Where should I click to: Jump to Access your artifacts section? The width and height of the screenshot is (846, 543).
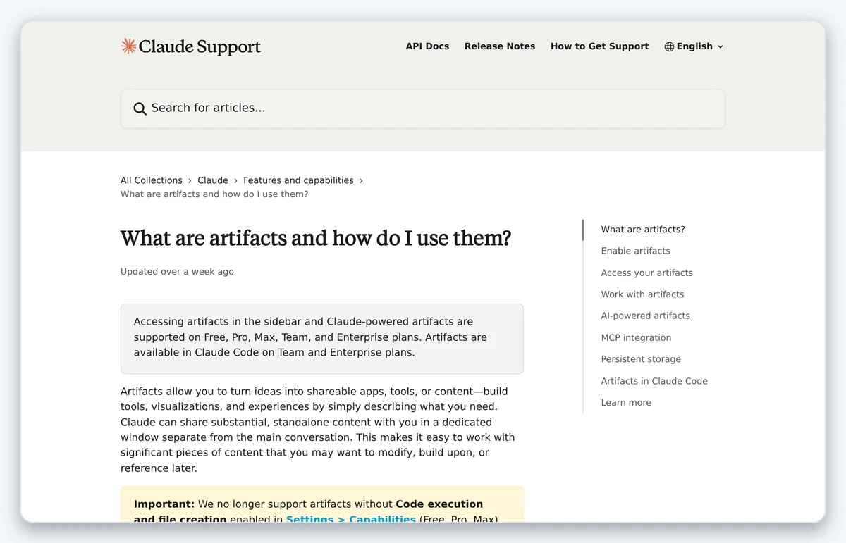coord(647,273)
